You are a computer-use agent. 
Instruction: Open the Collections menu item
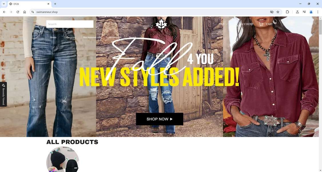(69, 37)
